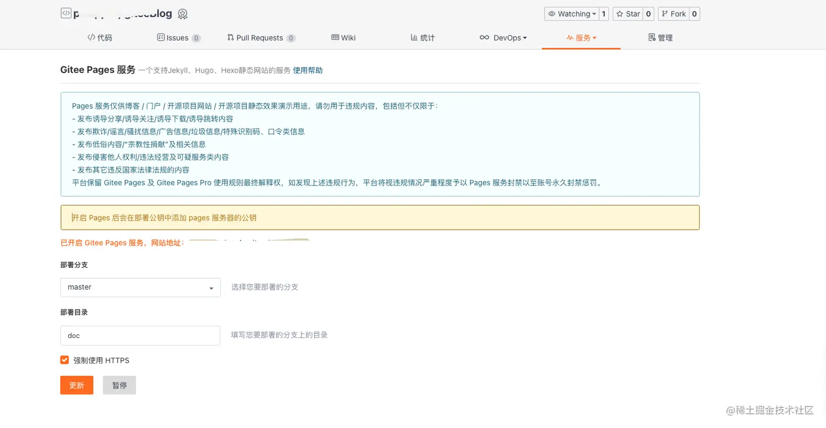Open the 使用帮助 help link

tap(308, 70)
